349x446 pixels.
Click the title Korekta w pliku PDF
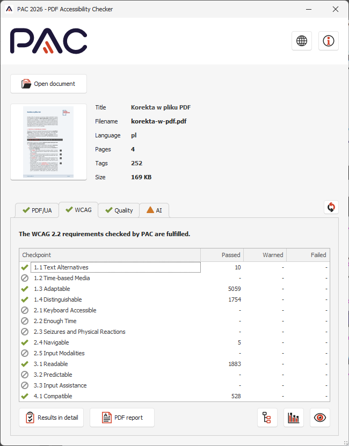[x=161, y=107]
